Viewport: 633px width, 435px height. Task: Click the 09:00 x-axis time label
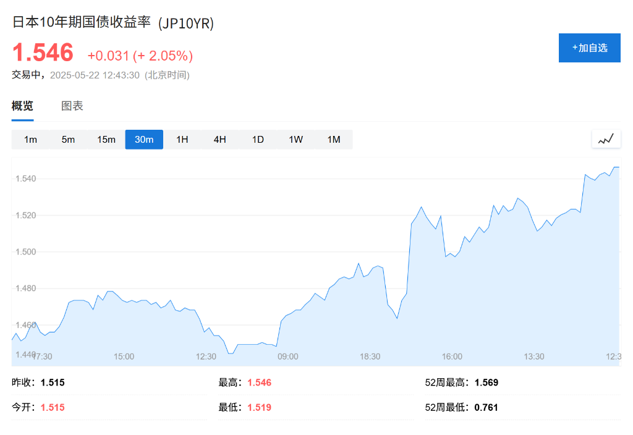coord(288,357)
